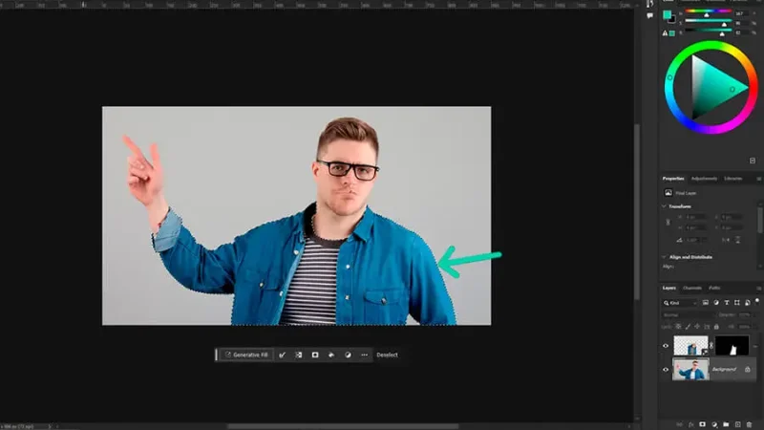Click the Generative Fill button
This screenshot has height=430, width=764.
[x=246, y=355]
